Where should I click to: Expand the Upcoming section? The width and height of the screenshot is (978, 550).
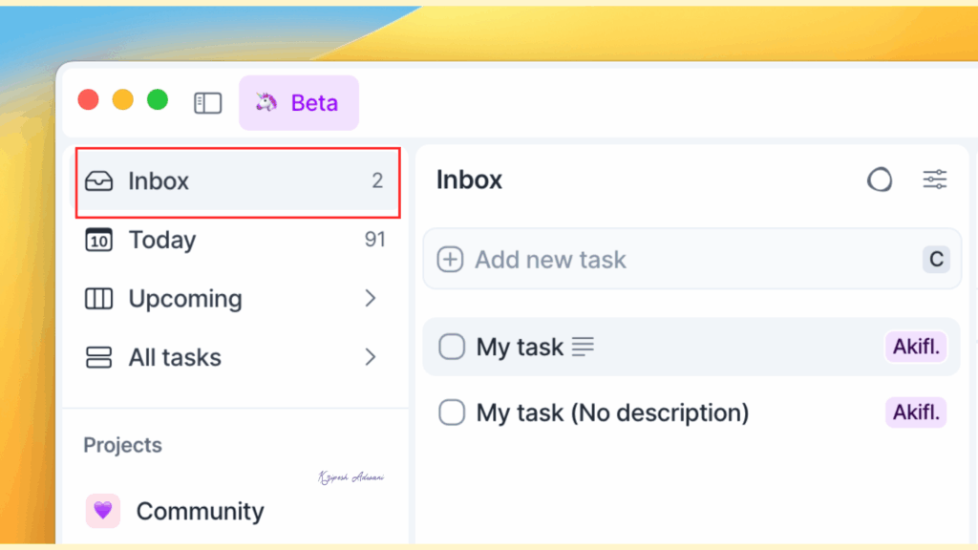click(371, 299)
